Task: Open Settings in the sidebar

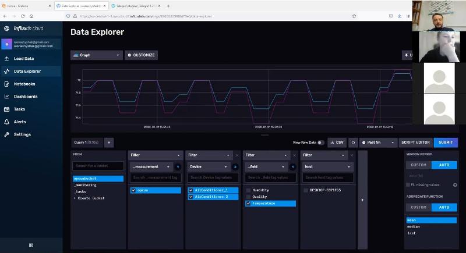Action: coord(22,134)
